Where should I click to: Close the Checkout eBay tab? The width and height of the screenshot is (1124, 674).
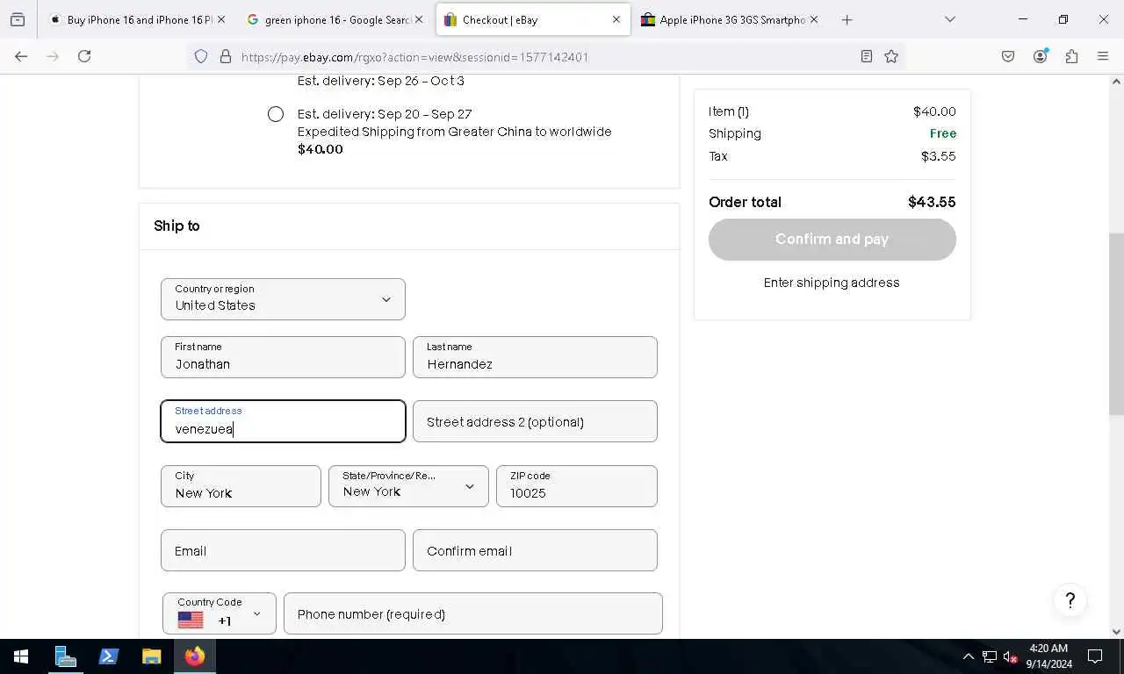(616, 19)
